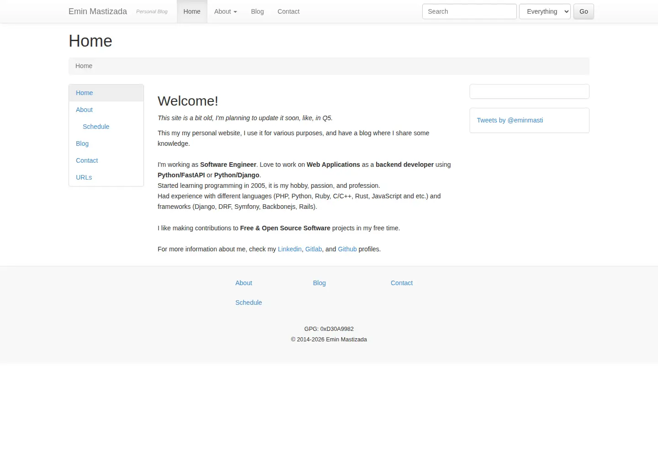The width and height of the screenshot is (658, 457).
Task: Open Blog link in the footer
Action: 319,283
